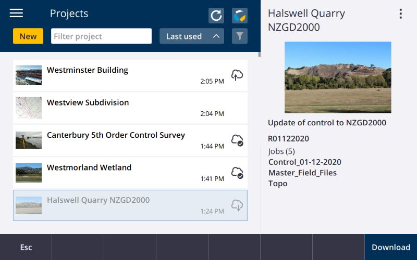Click the Westmorland Wetland thumbnail image
This screenshot has height=260, width=417.
(29, 173)
